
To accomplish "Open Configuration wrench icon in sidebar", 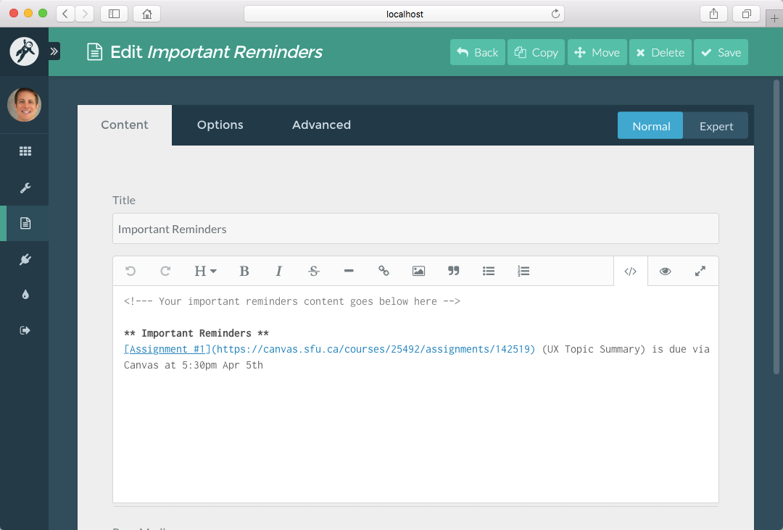I will [25, 188].
